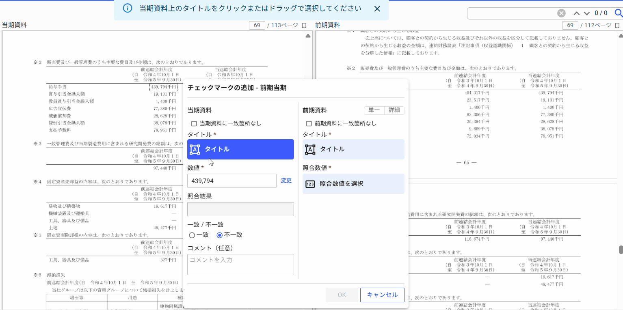
Task: Edit the prior-period page number 69
Action: (x=570, y=25)
